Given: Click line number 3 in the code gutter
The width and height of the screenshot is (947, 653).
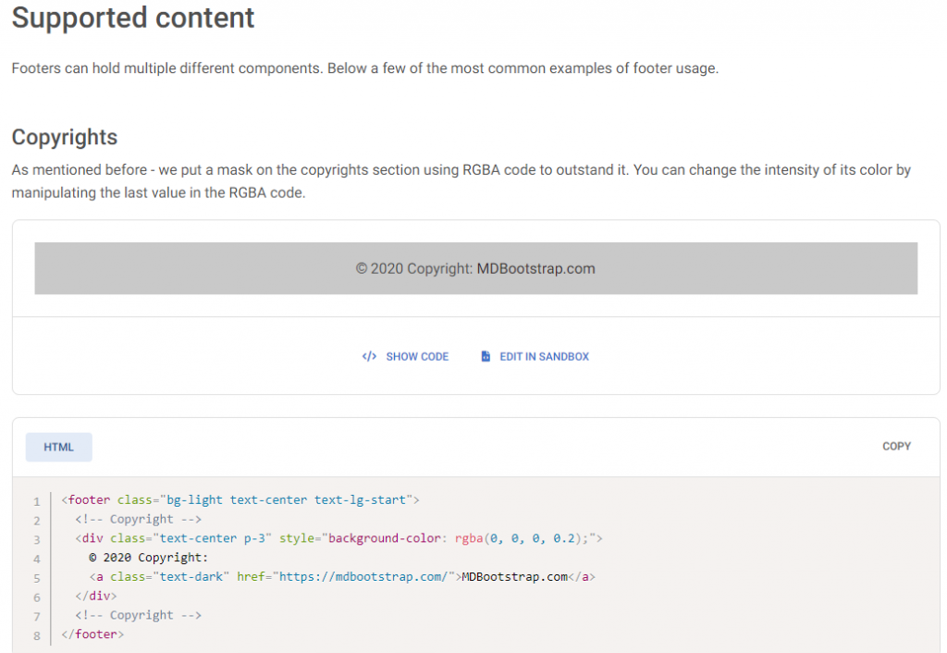Looking at the screenshot, I should pos(36,539).
